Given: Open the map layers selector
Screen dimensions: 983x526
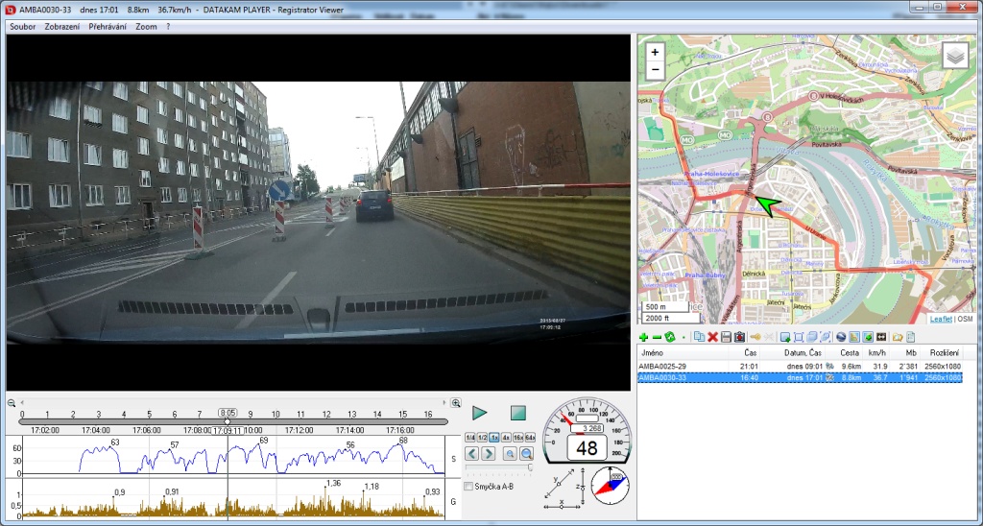Looking at the screenshot, I should (x=954, y=57).
